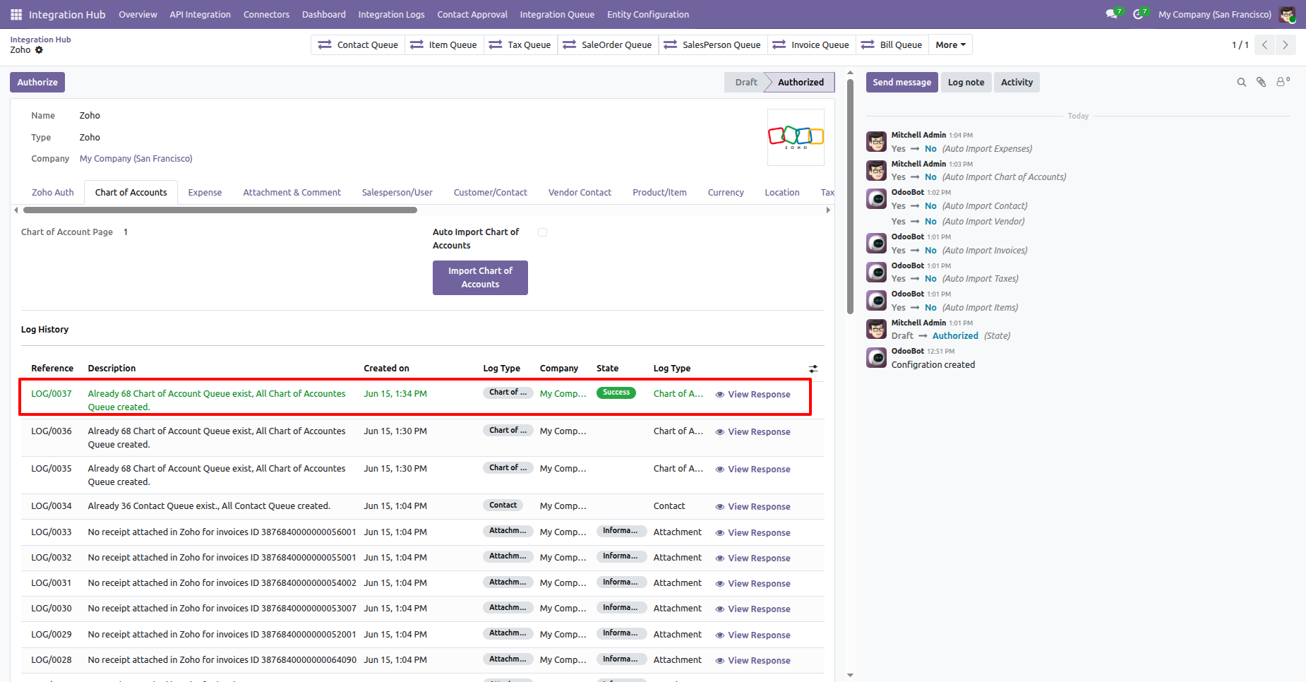Open the apps grid menu icon

(16, 14)
